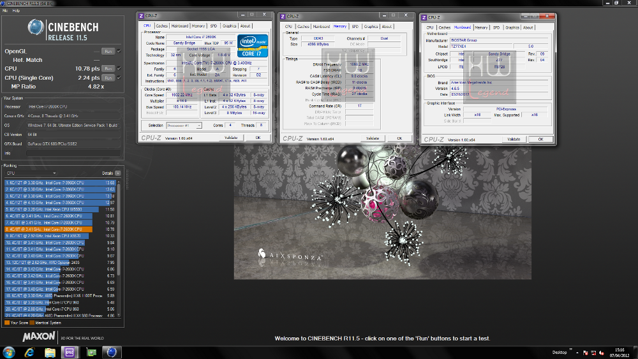Viewport: 638px width, 359px height.
Task: Open Graphics tab in first CPU-Z window
Action: [x=229, y=26]
